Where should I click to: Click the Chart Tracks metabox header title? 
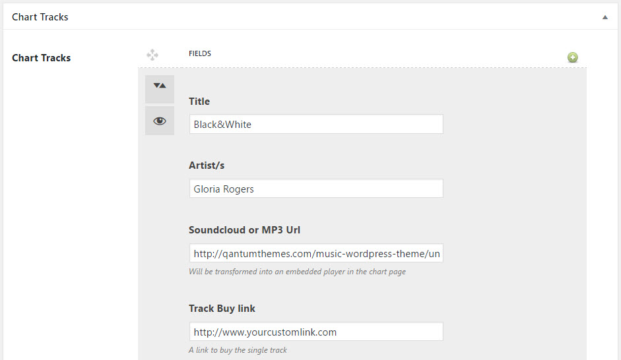pyautogui.click(x=40, y=17)
